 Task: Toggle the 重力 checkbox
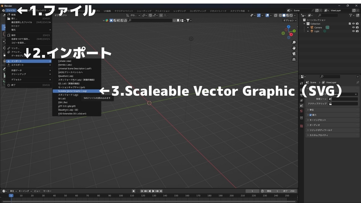click(311, 115)
